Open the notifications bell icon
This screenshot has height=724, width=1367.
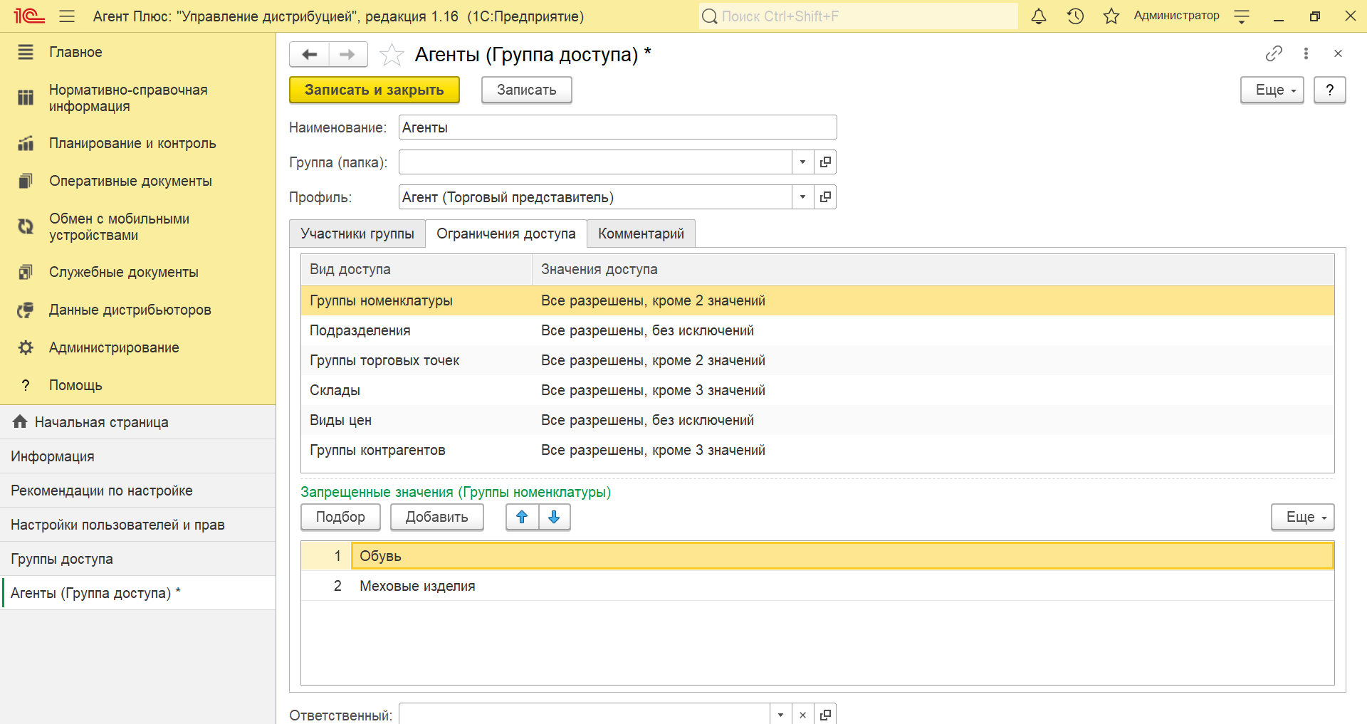1039,16
